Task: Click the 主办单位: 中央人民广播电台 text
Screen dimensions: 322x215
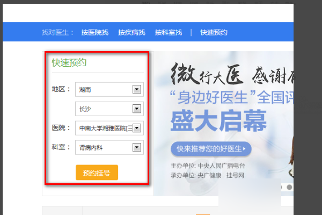Action: [x=208, y=166]
